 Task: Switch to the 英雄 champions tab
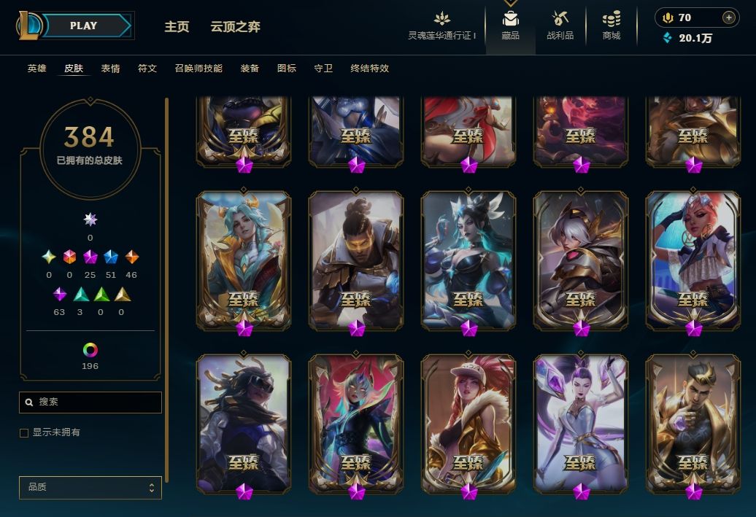tap(36, 69)
